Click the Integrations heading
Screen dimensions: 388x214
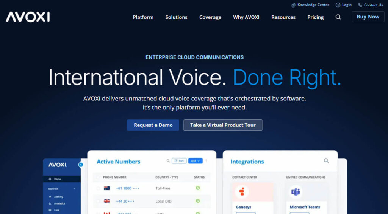tap(247, 162)
